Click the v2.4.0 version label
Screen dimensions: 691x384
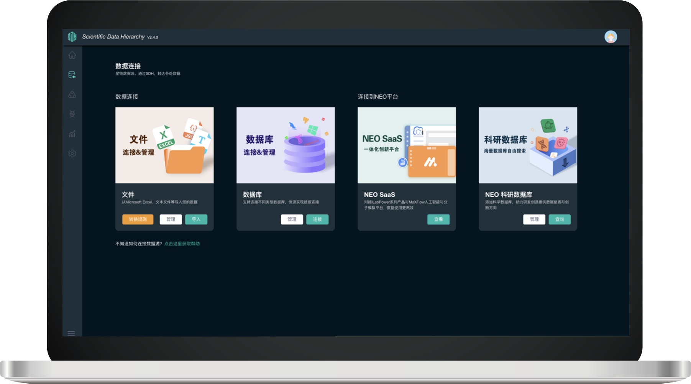pos(153,37)
